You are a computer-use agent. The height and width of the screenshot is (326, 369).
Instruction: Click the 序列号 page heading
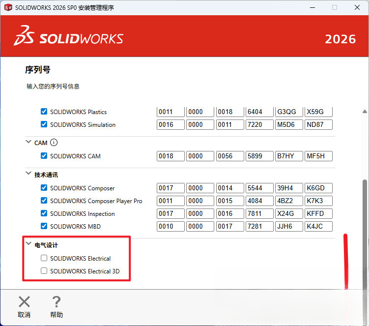(38, 70)
